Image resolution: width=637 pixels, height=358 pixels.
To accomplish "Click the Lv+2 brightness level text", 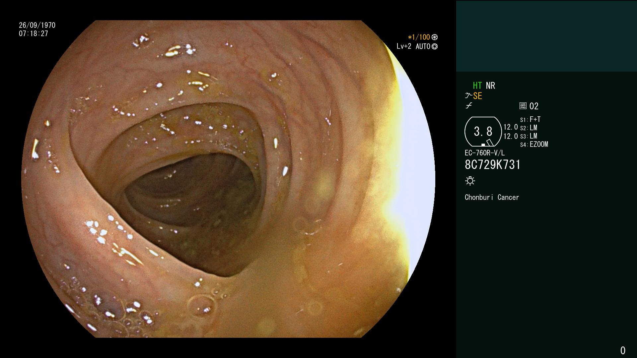I will pyautogui.click(x=404, y=46).
